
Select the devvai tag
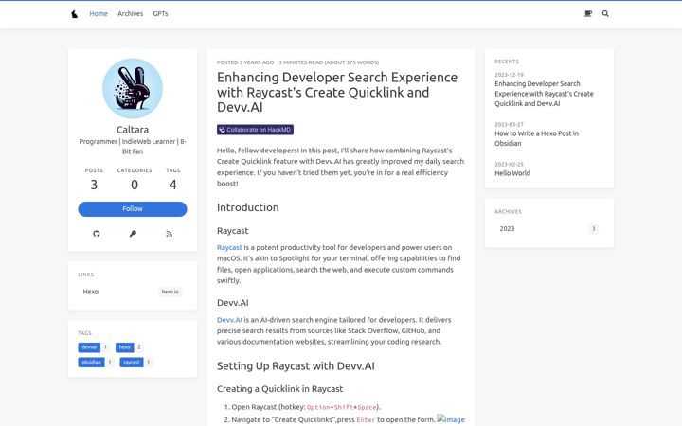(89, 347)
